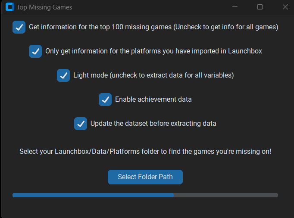Click the grey unfilled part of the progress bar

[x=226, y=195]
